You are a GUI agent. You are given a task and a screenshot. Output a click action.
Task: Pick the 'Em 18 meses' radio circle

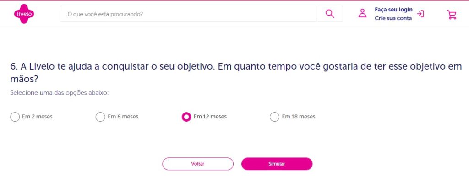click(274, 117)
